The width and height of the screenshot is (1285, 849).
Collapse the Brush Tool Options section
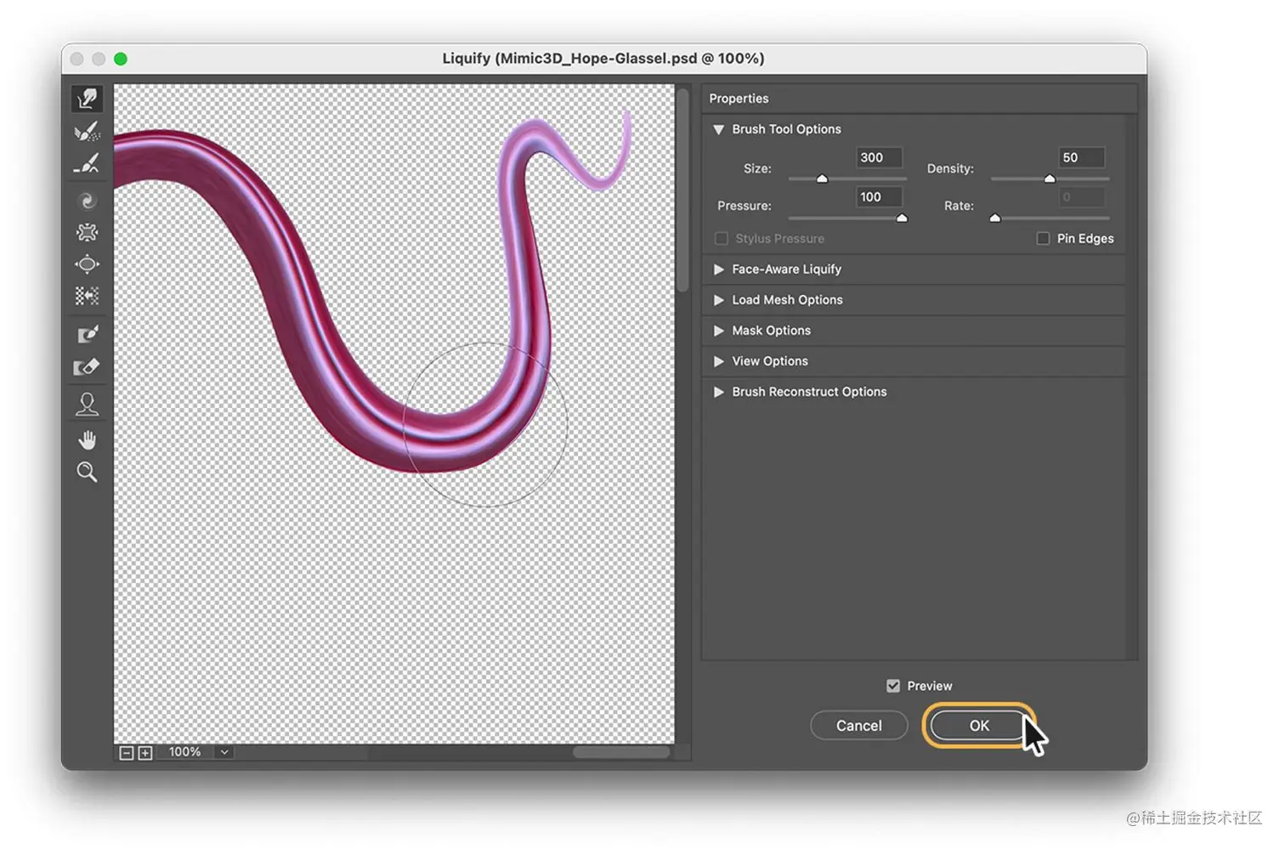click(719, 129)
